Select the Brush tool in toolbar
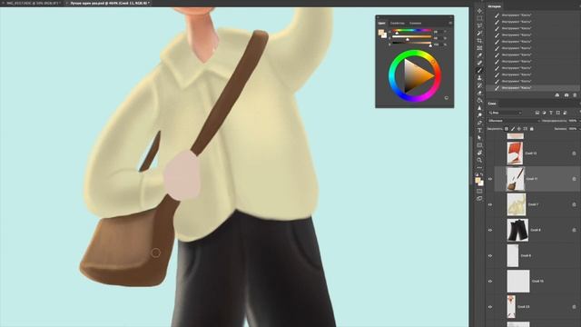Screen dimensions: 581x327 click(479, 70)
